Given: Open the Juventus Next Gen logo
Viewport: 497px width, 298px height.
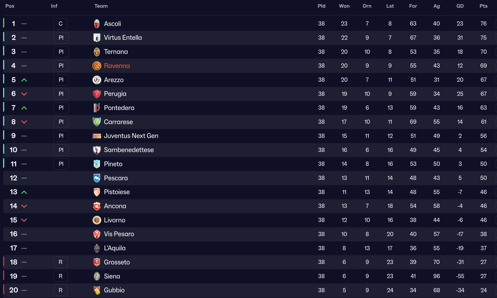Looking at the screenshot, I should (x=97, y=136).
